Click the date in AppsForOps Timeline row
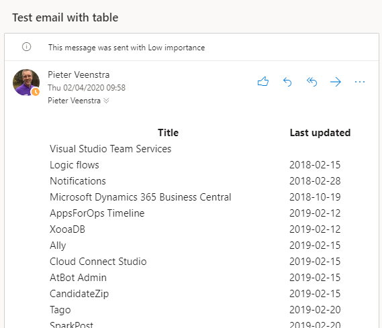This screenshot has height=328, width=382. point(315,213)
